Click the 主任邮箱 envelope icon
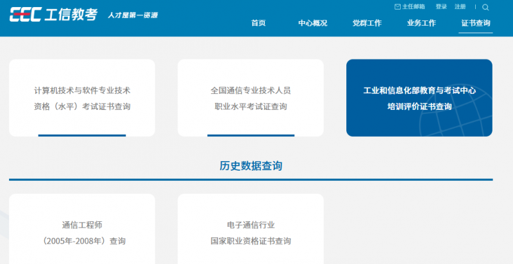The height and width of the screenshot is (264, 513). click(x=398, y=7)
